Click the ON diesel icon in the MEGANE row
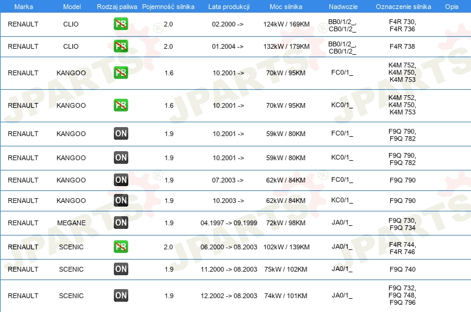Image resolution: width=471 pixels, height=312 pixels. coord(120,222)
